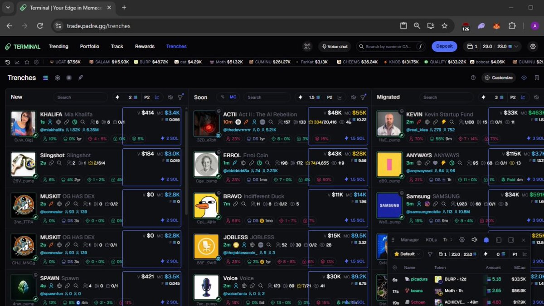
Task: Click the ticker bar chart icon
Action: (x=17, y=62)
